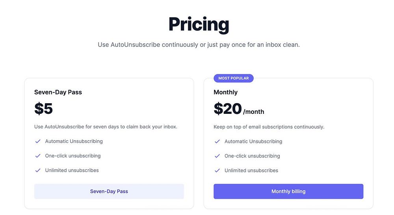The height and width of the screenshot is (215, 394).
Task: Click the Seven-Day Pass button
Action: [x=109, y=191]
